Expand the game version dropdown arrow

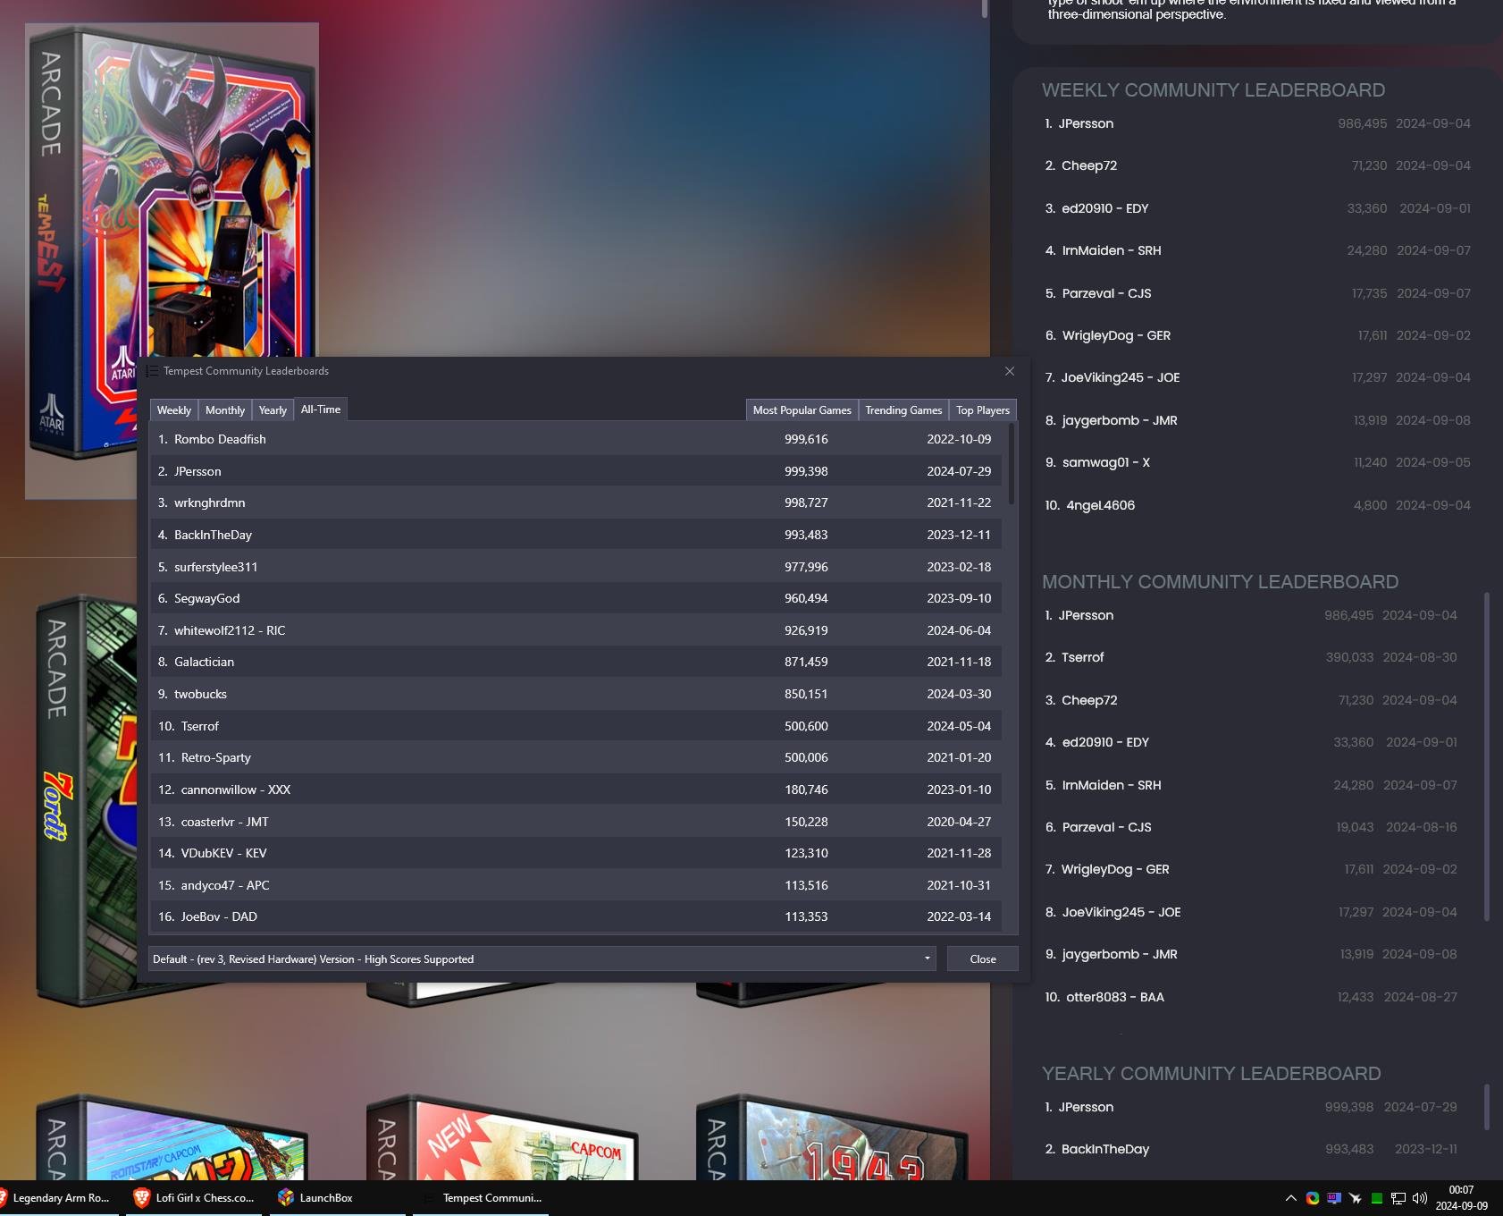(x=927, y=958)
